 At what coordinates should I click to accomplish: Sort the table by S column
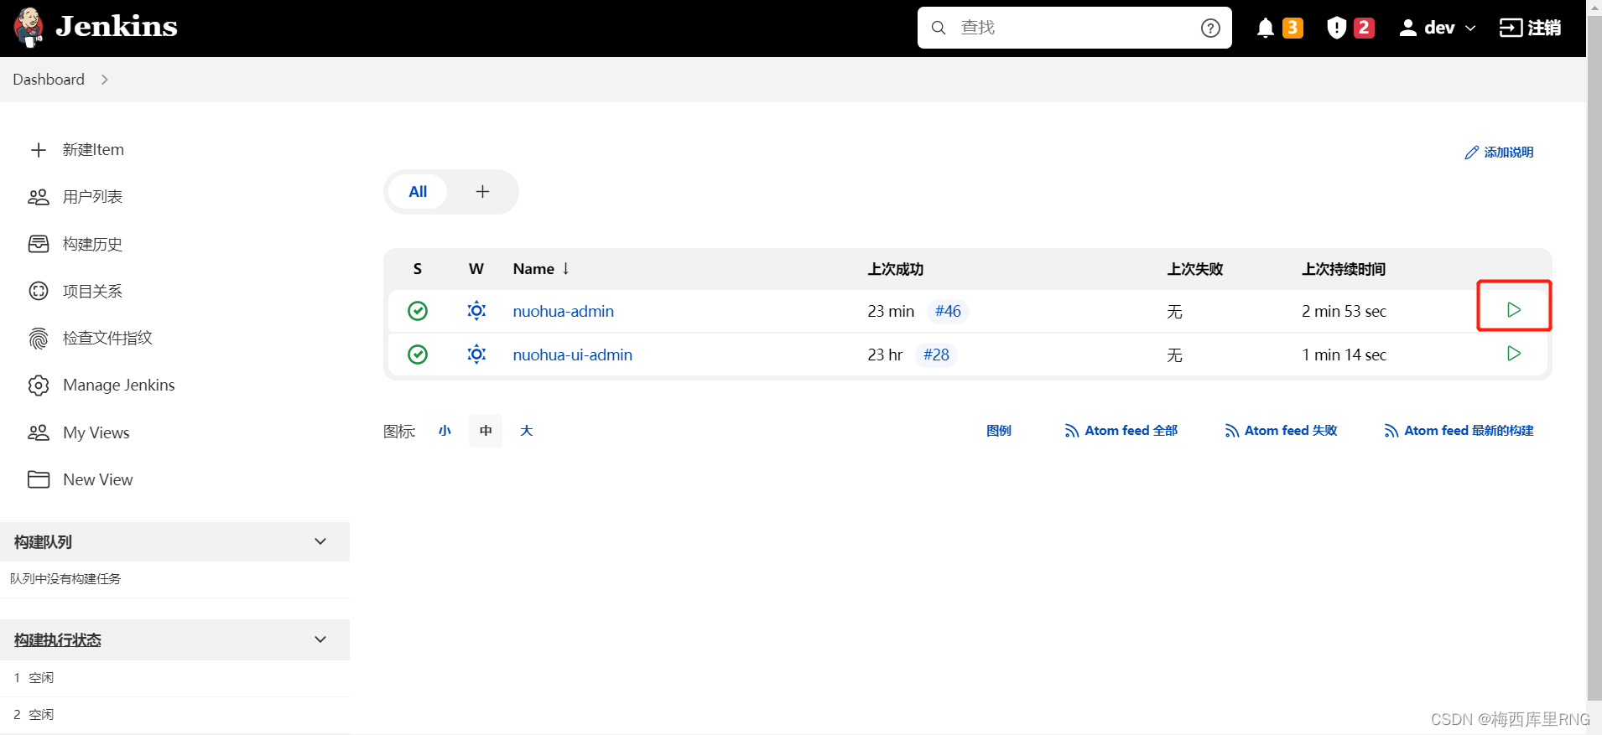[x=418, y=269]
